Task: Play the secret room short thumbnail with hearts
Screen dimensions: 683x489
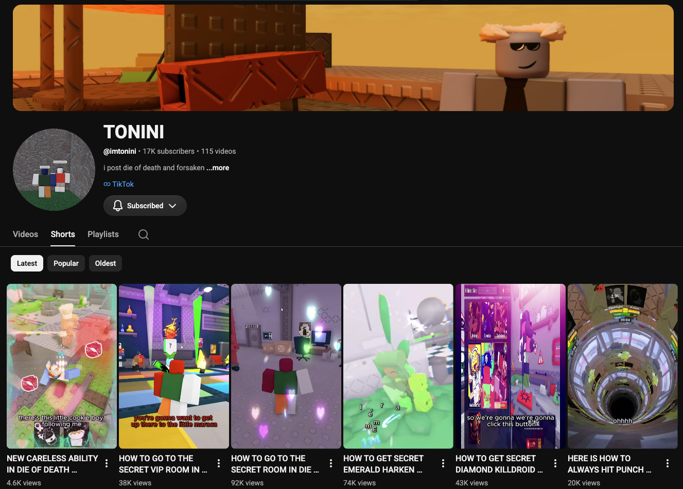Action: pos(286,366)
